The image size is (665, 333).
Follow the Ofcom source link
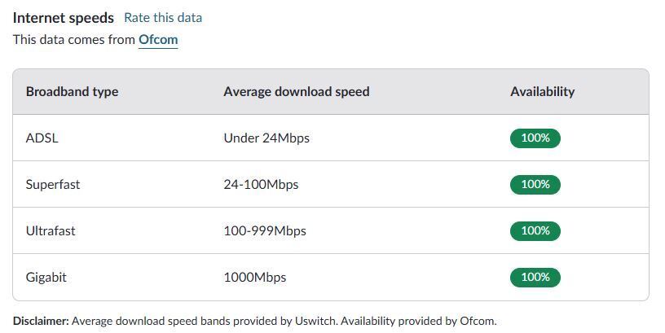[x=158, y=39]
